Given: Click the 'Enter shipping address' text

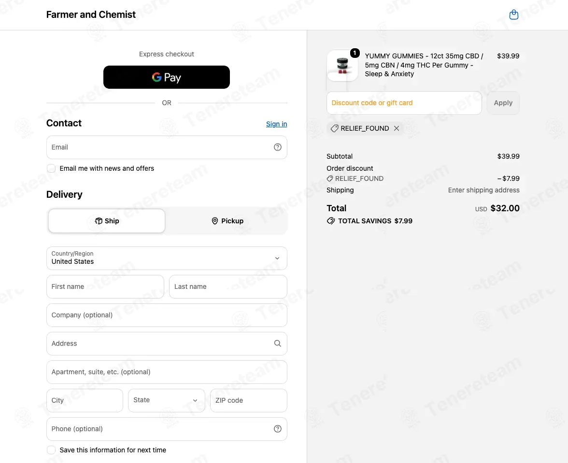Looking at the screenshot, I should pos(483,190).
